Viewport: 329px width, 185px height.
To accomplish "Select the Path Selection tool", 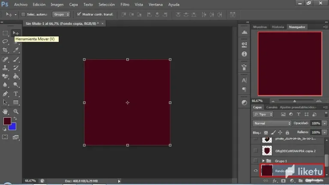I will click(5, 102).
